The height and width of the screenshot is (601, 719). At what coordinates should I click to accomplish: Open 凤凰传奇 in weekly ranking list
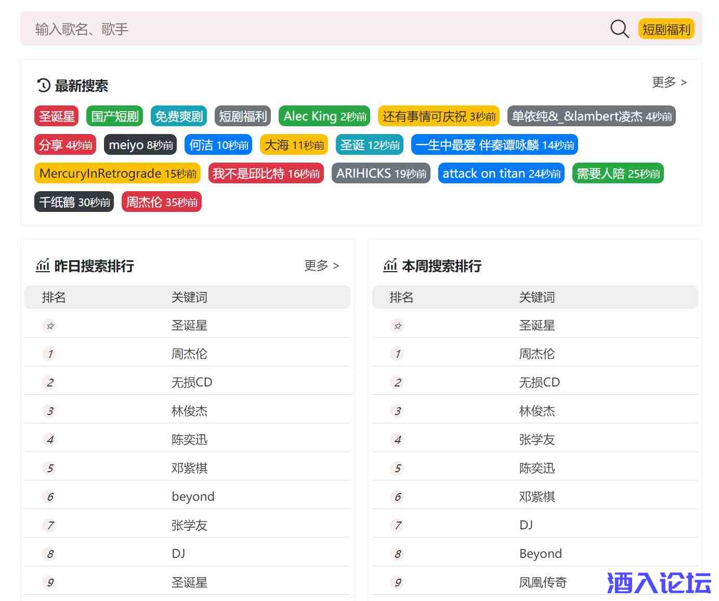543,582
